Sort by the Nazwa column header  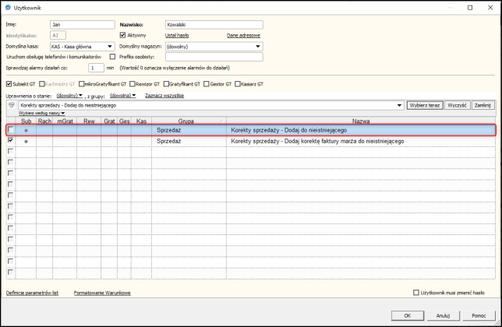(x=361, y=121)
